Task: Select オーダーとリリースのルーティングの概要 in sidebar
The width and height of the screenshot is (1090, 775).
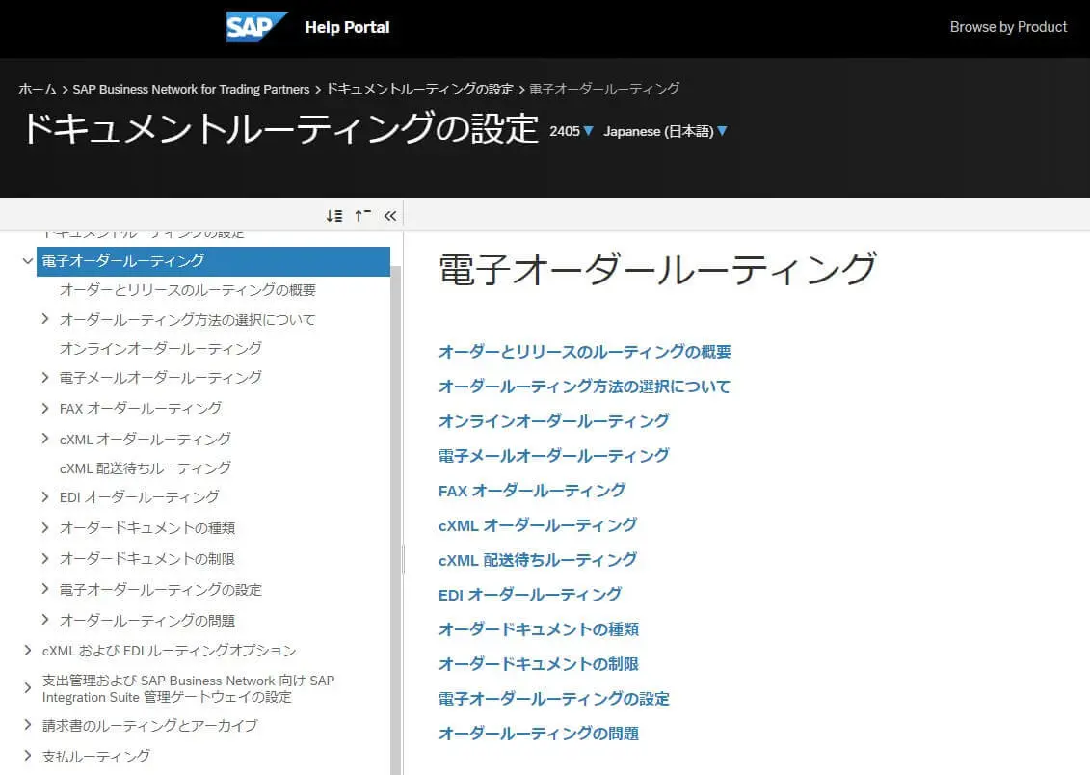Action: 188,290
